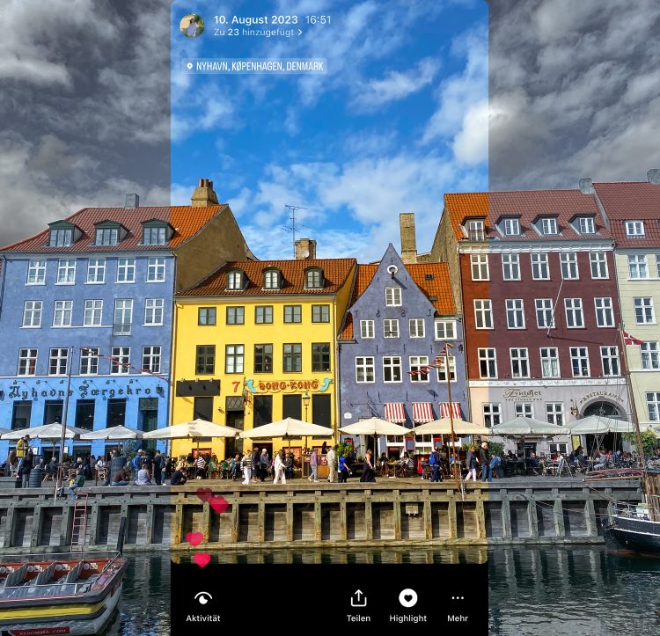
Task: Open the Nyhavn, København, Denmark location tag
Action: pos(260,66)
